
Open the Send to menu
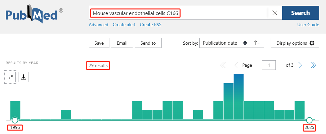(148, 43)
